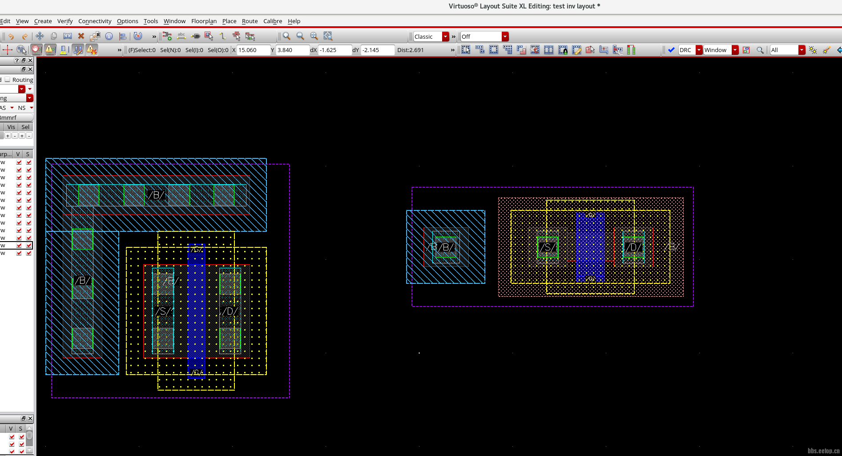This screenshot has width=842, height=456.
Task: Click the Create Instance icon
Action: point(167,36)
